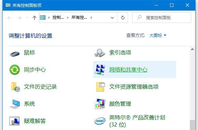
Task: Open the 疑难解答 troubleshooting icon
Action: pos(14,121)
